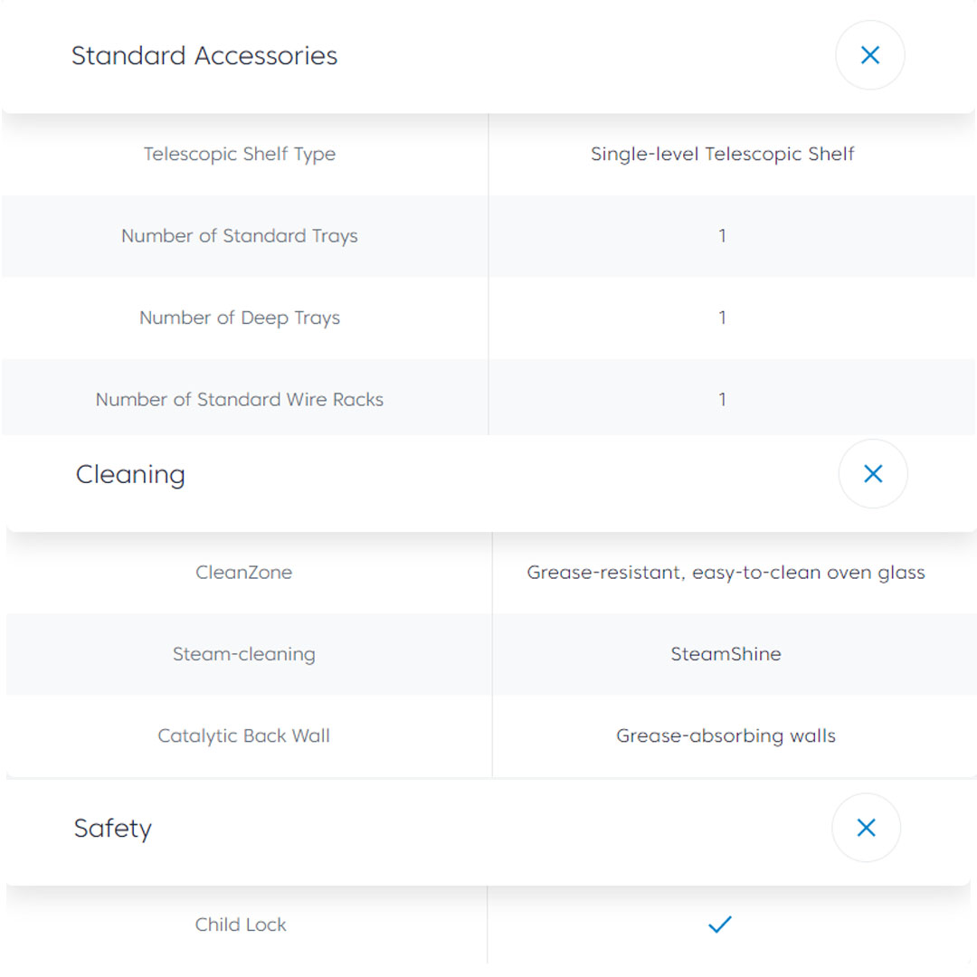Viewport: 977px width, 977px height.
Task: Toggle the Cleaning section header
Action: tap(130, 474)
